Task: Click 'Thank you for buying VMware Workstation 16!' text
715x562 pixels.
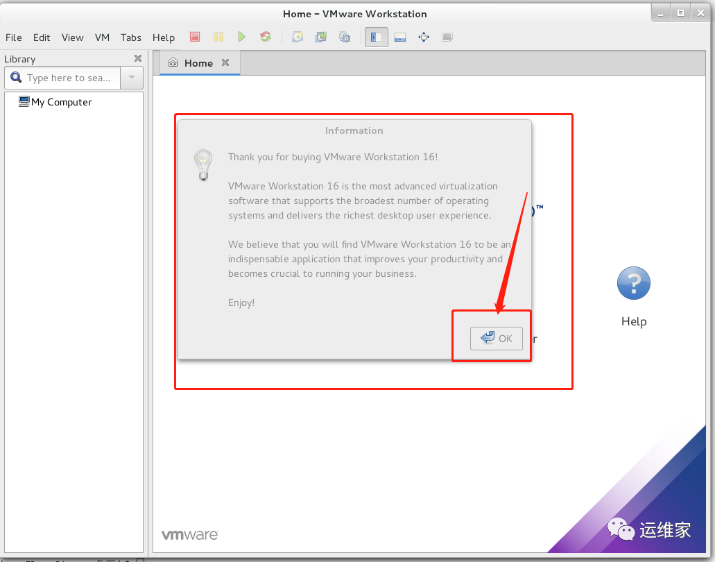Action: [333, 157]
